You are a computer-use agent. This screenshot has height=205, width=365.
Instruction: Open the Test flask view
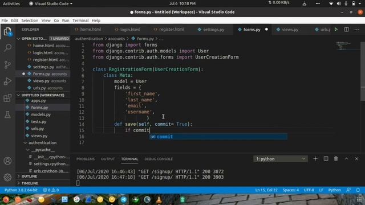(x=7, y=114)
